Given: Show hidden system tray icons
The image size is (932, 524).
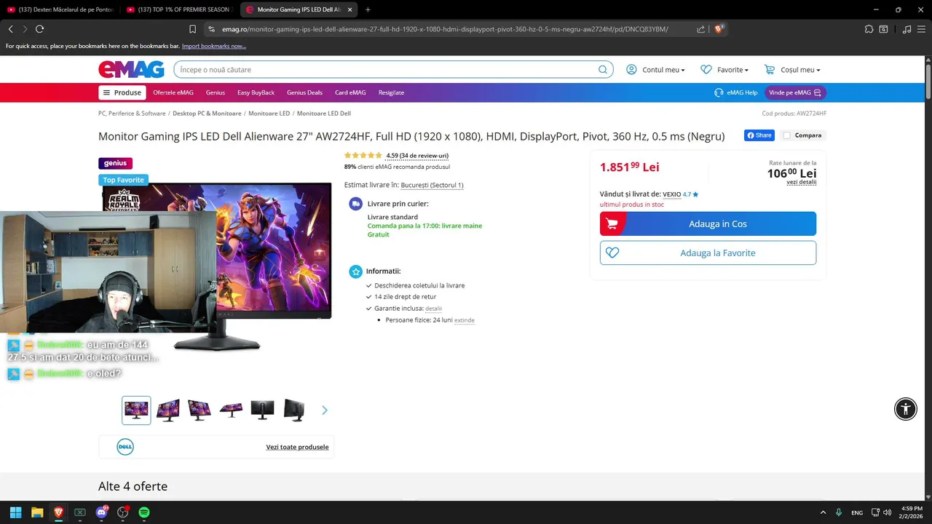Looking at the screenshot, I should [x=823, y=512].
